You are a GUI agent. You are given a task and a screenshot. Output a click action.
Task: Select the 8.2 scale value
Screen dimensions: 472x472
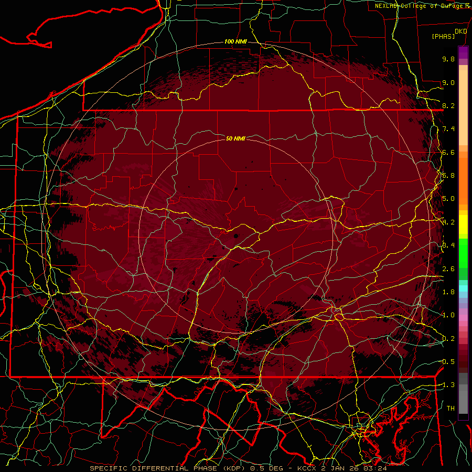(448, 105)
